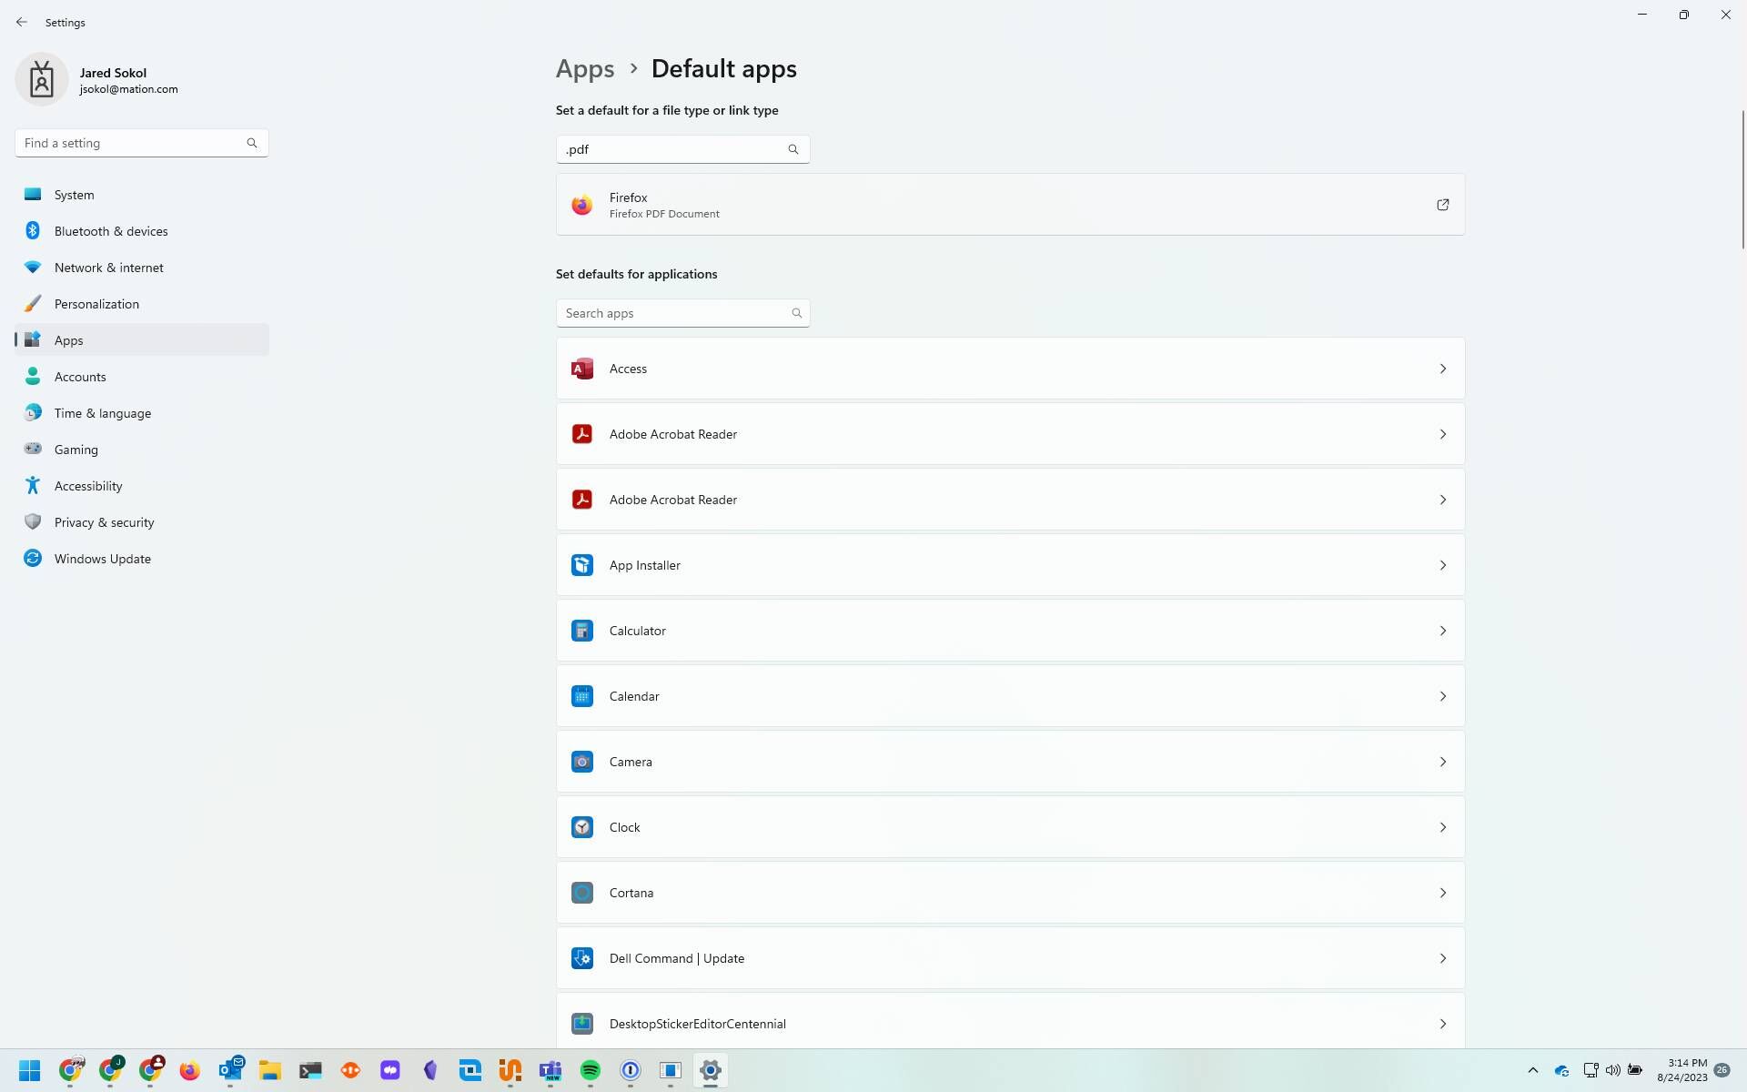Click the Search apps input field

pos(678,312)
